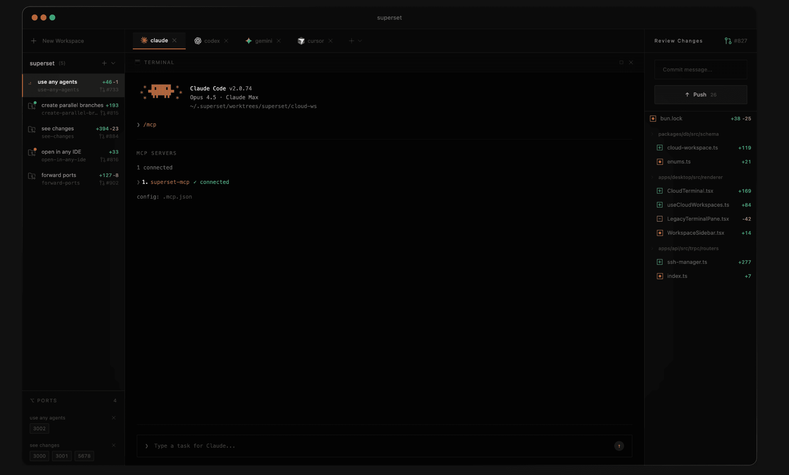Maximize the terminal pane
The image size is (789, 475).
tap(621, 62)
